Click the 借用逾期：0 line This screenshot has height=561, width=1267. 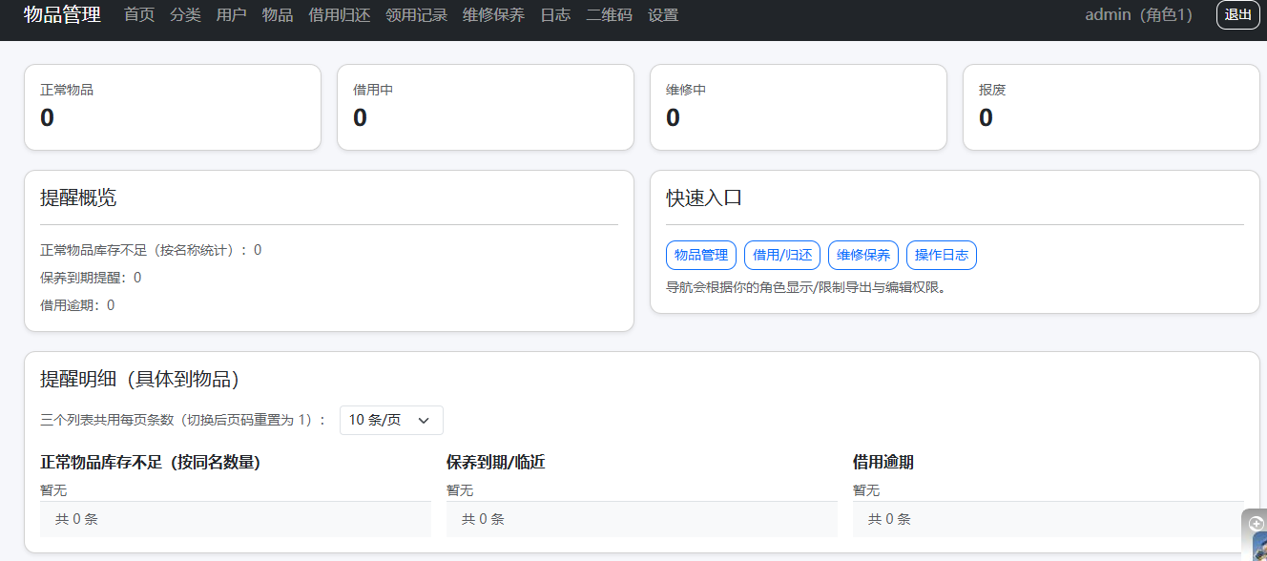tap(77, 305)
